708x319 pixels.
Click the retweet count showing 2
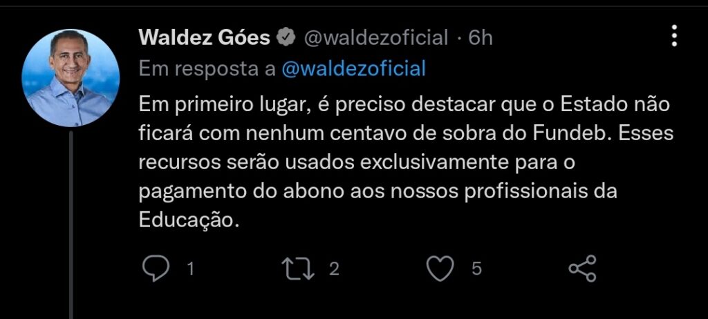tap(334, 269)
